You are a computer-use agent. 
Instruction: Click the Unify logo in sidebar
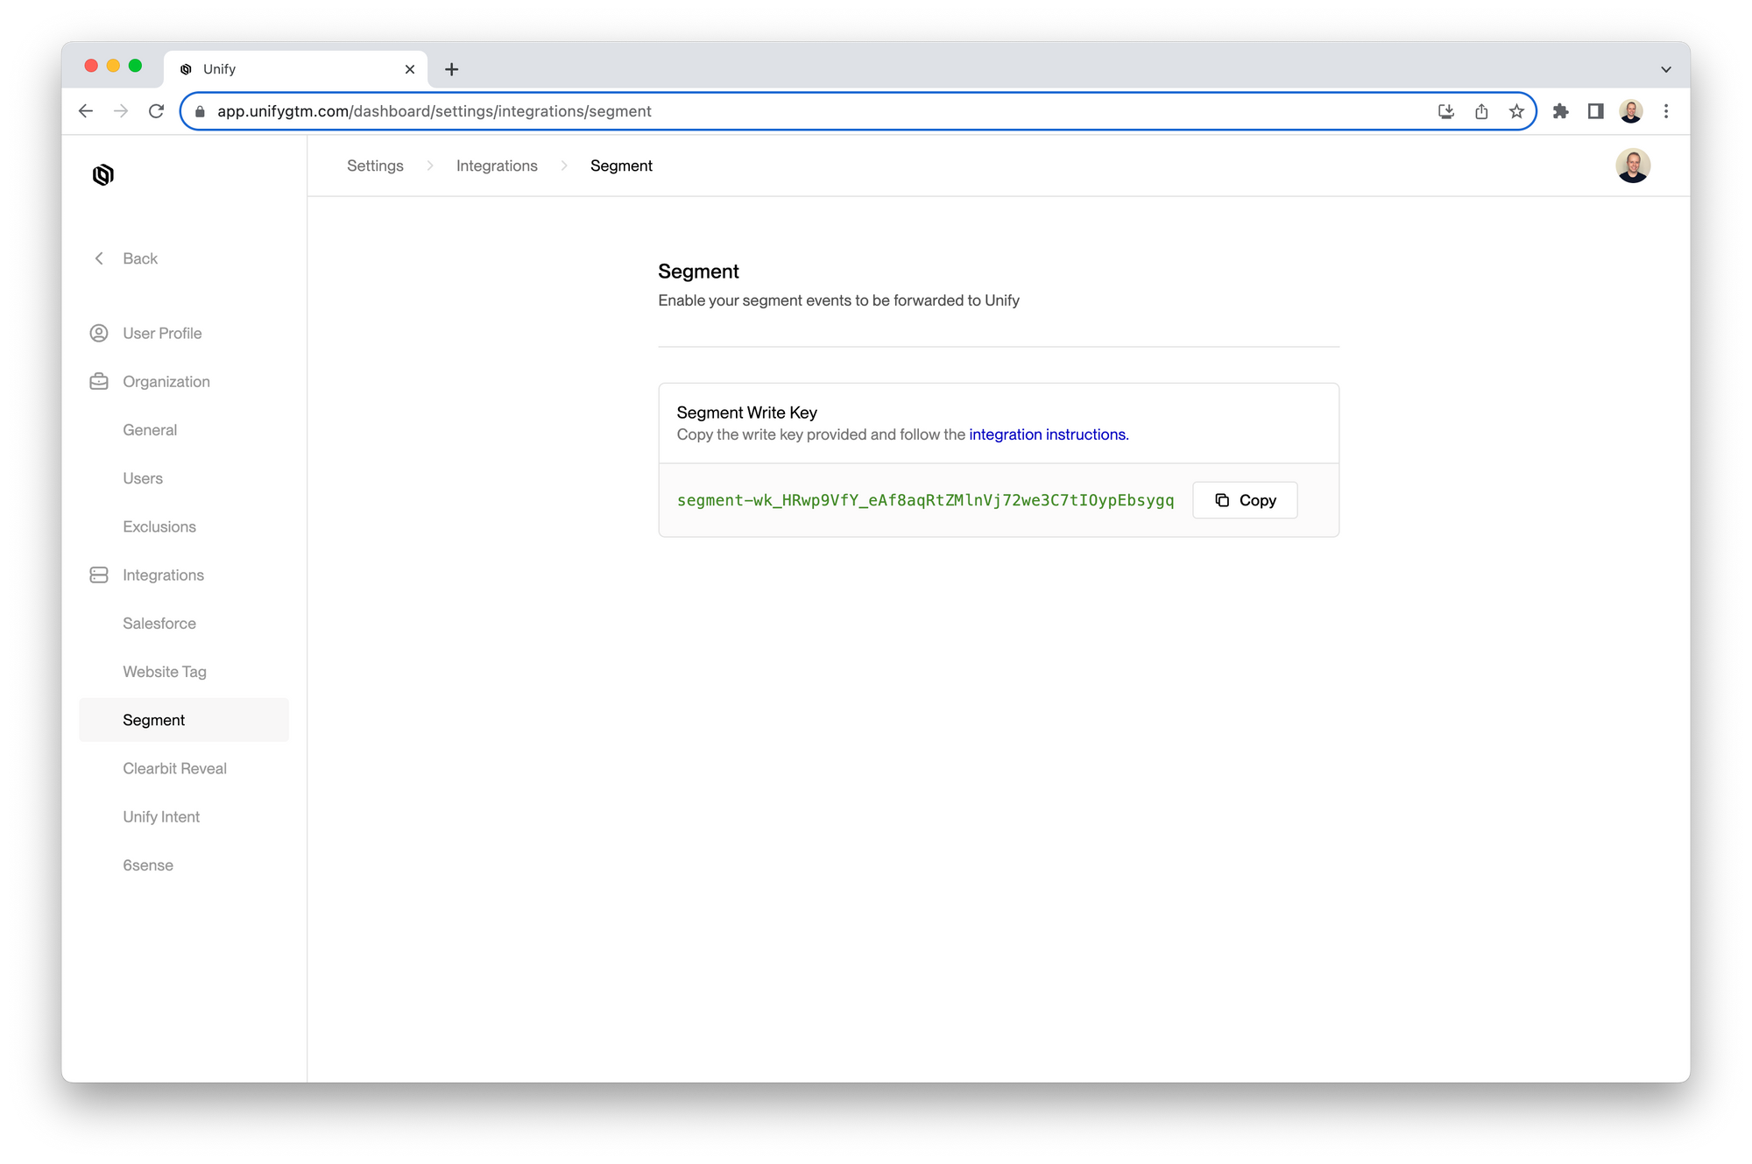coord(103,175)
